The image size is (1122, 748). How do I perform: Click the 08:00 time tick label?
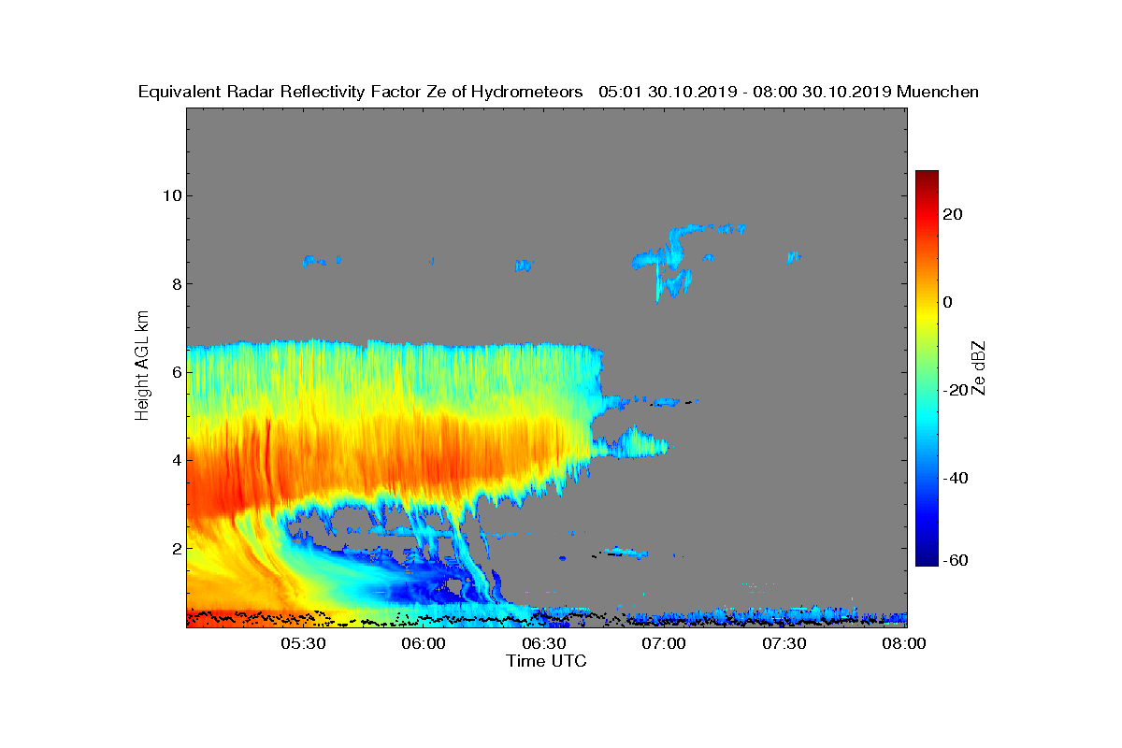(x=903, y=645)
